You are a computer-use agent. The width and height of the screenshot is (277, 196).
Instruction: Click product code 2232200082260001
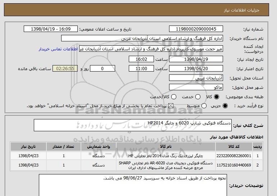pos(234,156)
